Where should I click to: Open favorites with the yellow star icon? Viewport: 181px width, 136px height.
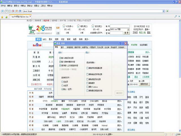2,17
